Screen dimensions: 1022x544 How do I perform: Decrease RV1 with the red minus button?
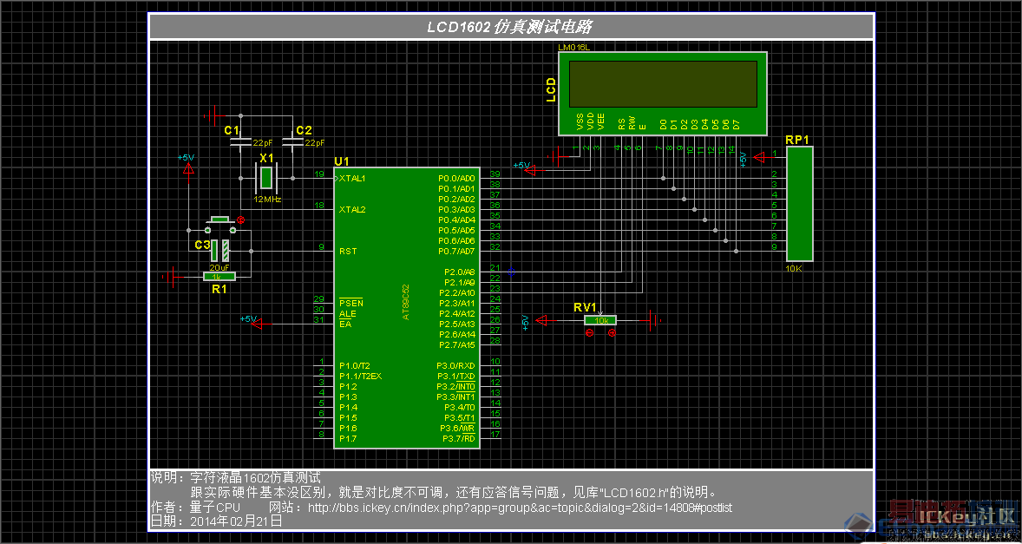click(589, 333)
